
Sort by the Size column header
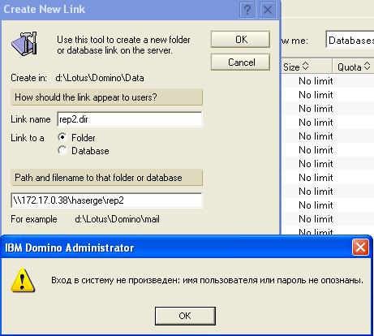coord(307,66)
